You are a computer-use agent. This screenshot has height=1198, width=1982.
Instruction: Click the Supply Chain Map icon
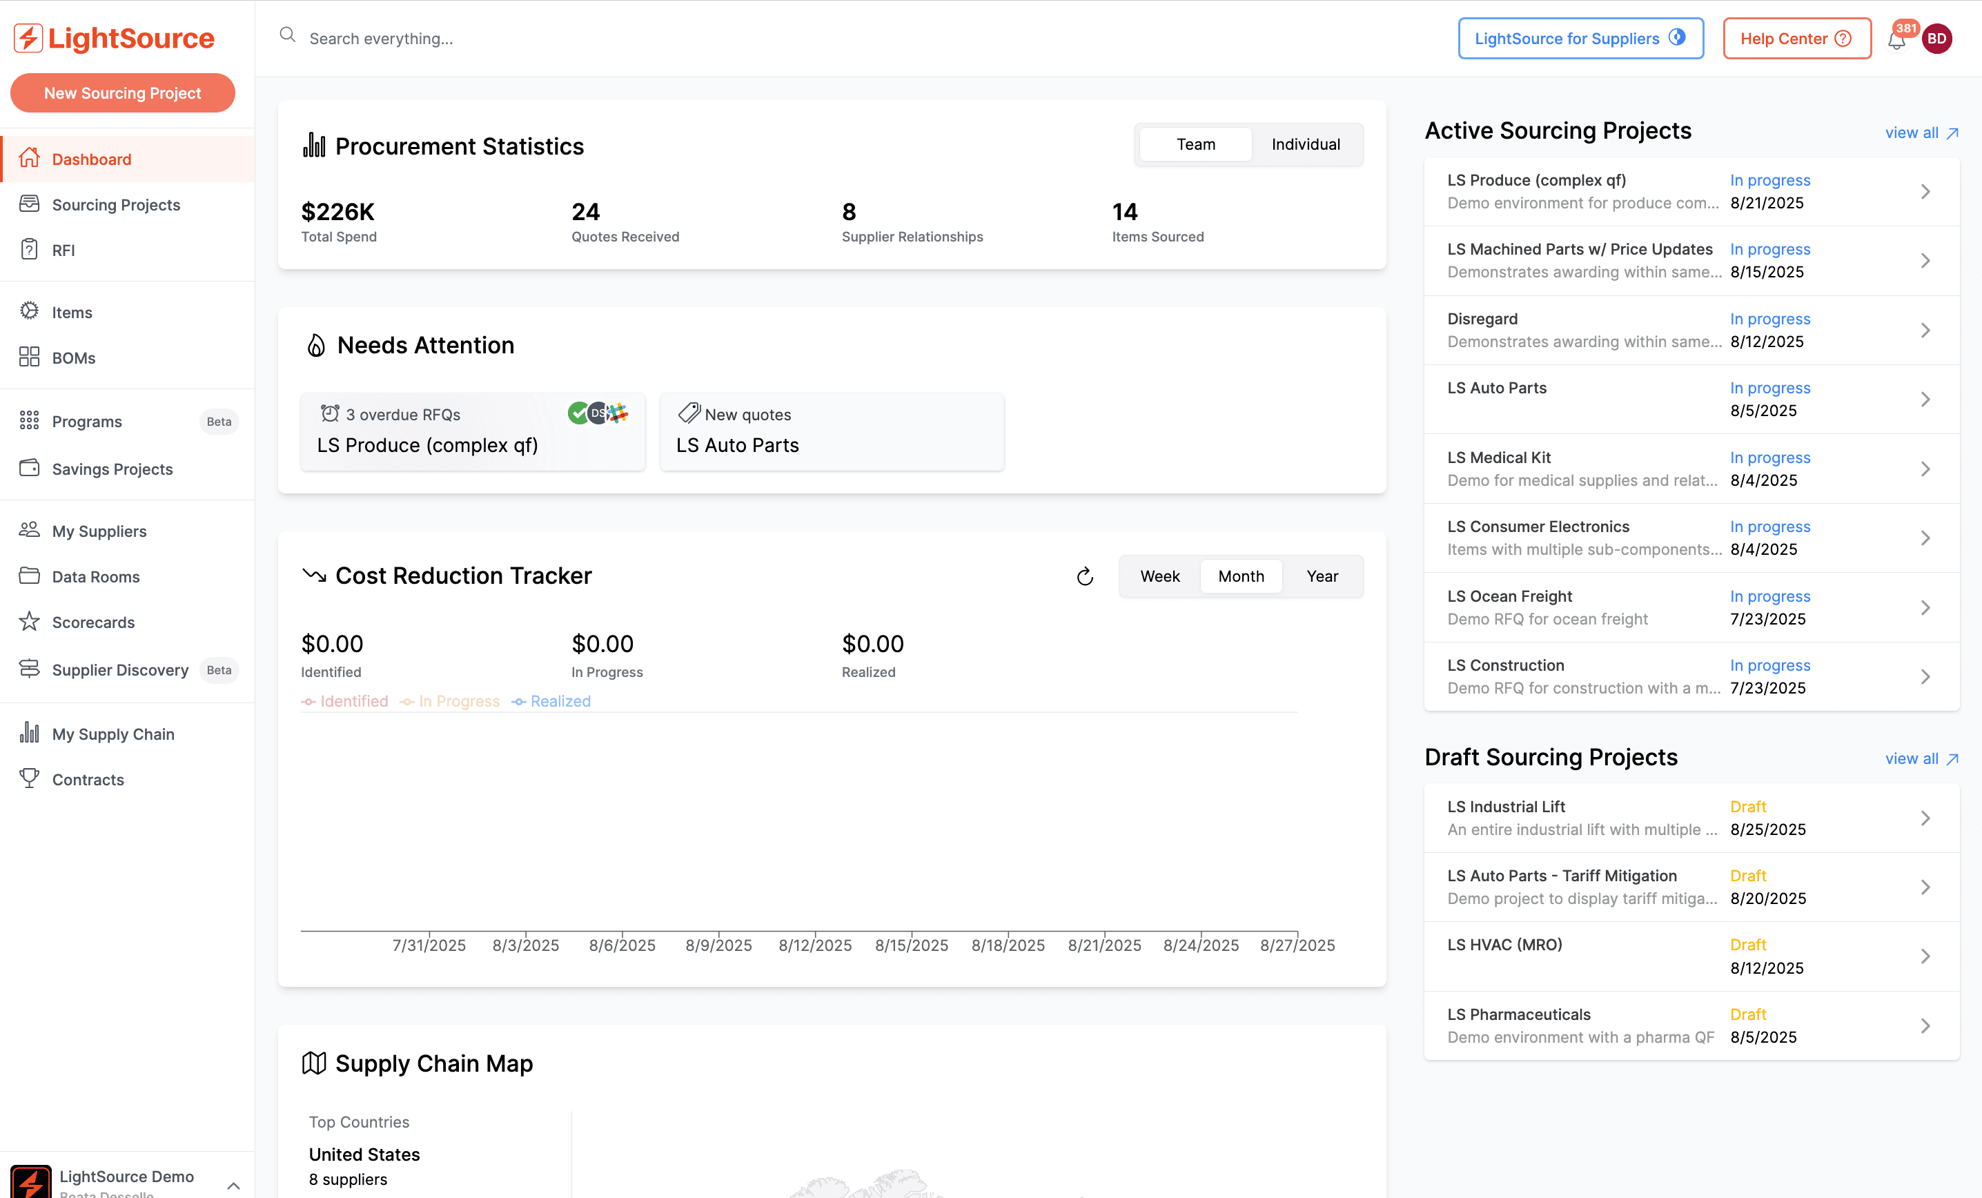tap(314, 1063)
